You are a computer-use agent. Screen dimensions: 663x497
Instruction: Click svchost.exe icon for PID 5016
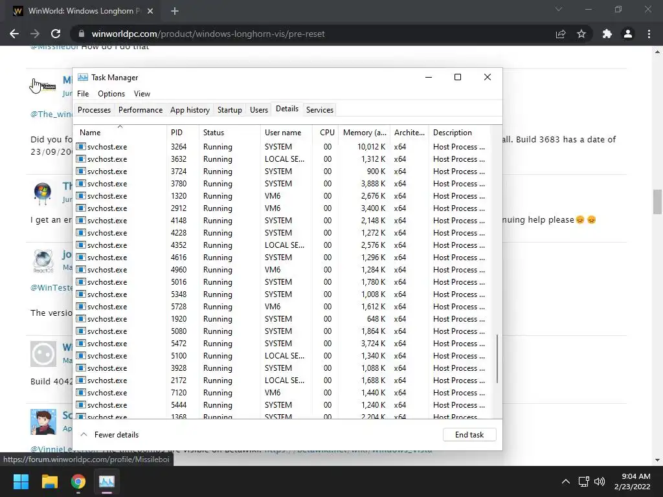(81, 282)
